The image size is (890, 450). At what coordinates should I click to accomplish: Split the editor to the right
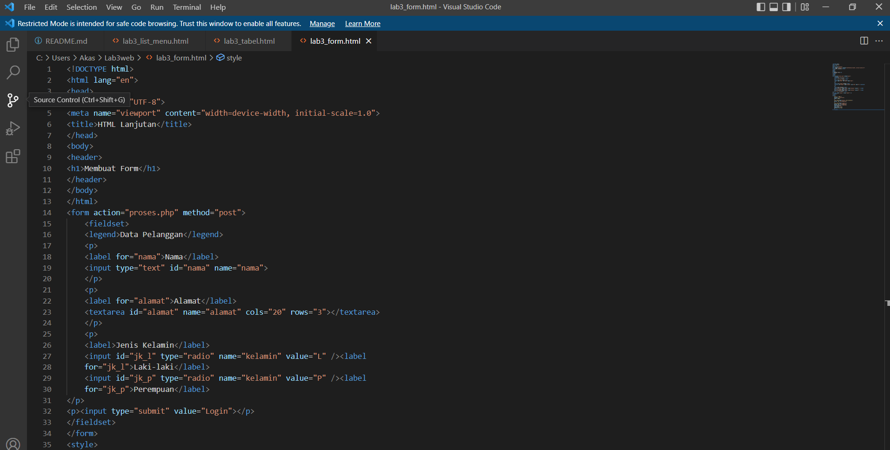[x=864, y=41]
